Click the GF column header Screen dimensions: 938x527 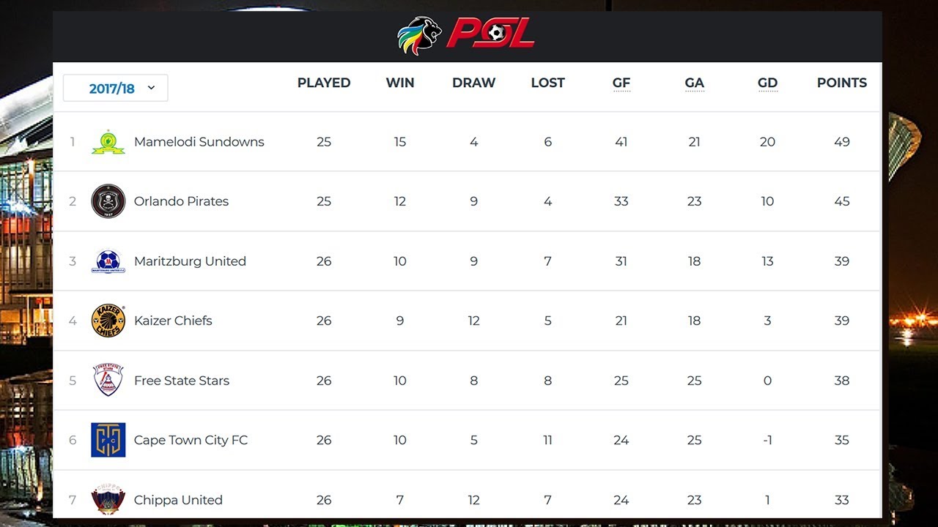[621, 83]
